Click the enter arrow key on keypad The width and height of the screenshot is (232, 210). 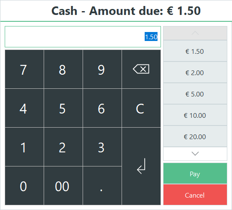[x=141, y=166]
